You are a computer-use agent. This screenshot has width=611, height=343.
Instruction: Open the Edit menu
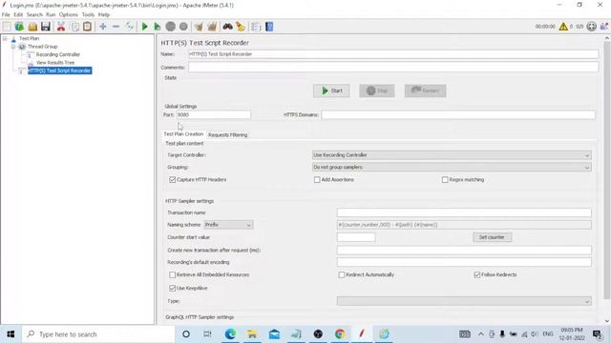tap(18, 15)
